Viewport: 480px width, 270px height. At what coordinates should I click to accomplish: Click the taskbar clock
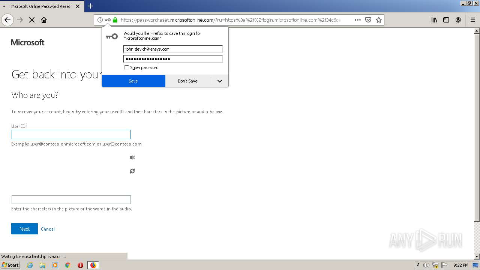coord(460,265)
